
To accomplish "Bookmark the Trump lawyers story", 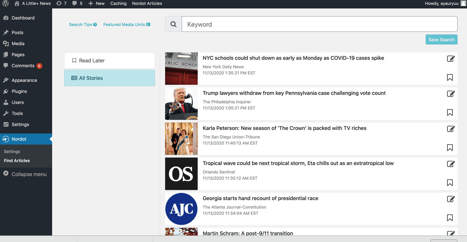I will 450,113.
